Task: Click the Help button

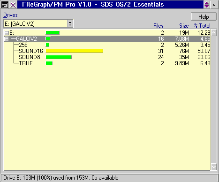Action: 204,16
